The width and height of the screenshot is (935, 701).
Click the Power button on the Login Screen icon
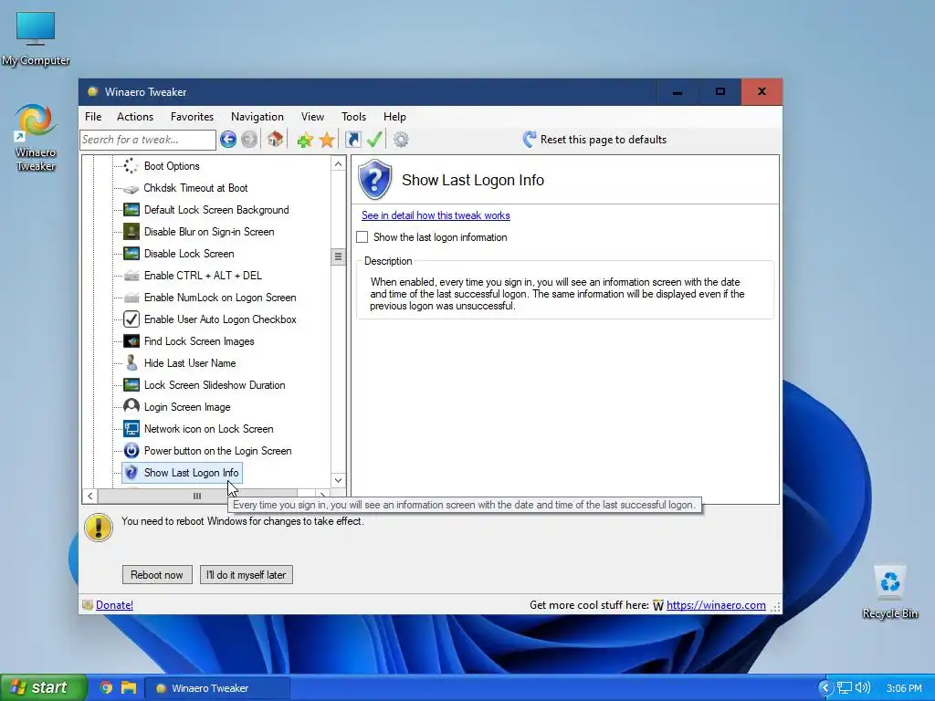coord(131,451)
